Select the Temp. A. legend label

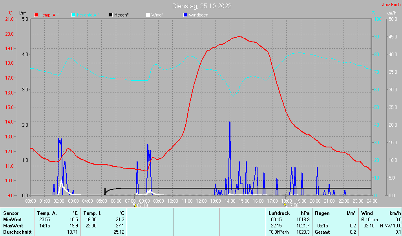[x=49, y=15]
